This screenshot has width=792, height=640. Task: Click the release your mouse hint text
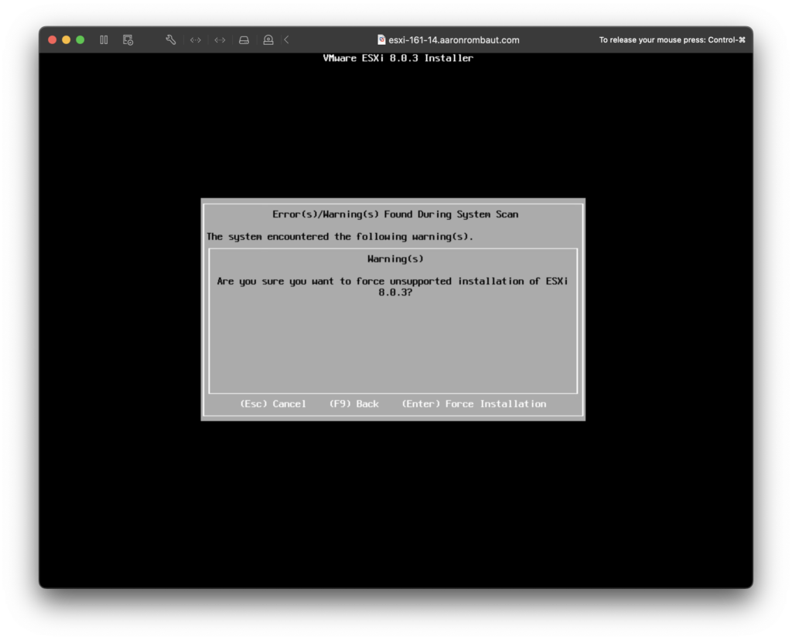click(x=671, y=39)
